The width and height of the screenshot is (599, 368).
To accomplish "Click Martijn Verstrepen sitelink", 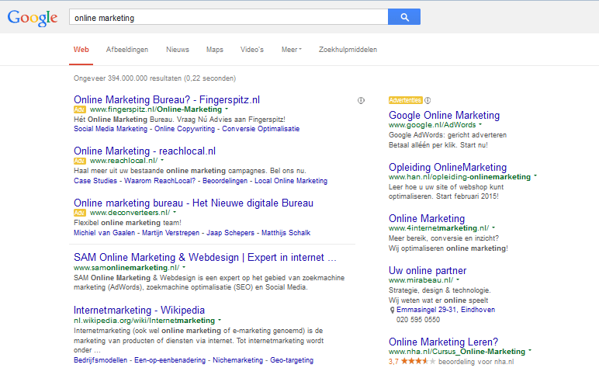I will (x=171, y=233).
